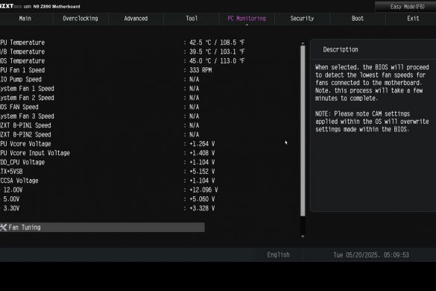Select the 12.00V rail label
436x291 pixels.
coord(11,190)
